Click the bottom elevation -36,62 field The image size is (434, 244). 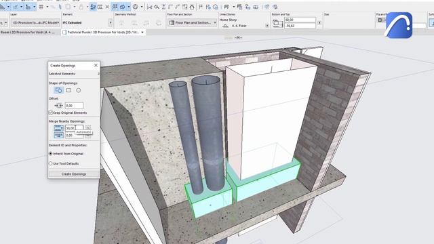(300, 26)
